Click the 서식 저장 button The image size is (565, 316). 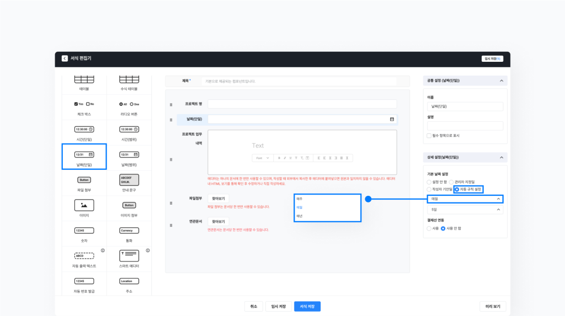pyautogui.click(x=307, y=307)
